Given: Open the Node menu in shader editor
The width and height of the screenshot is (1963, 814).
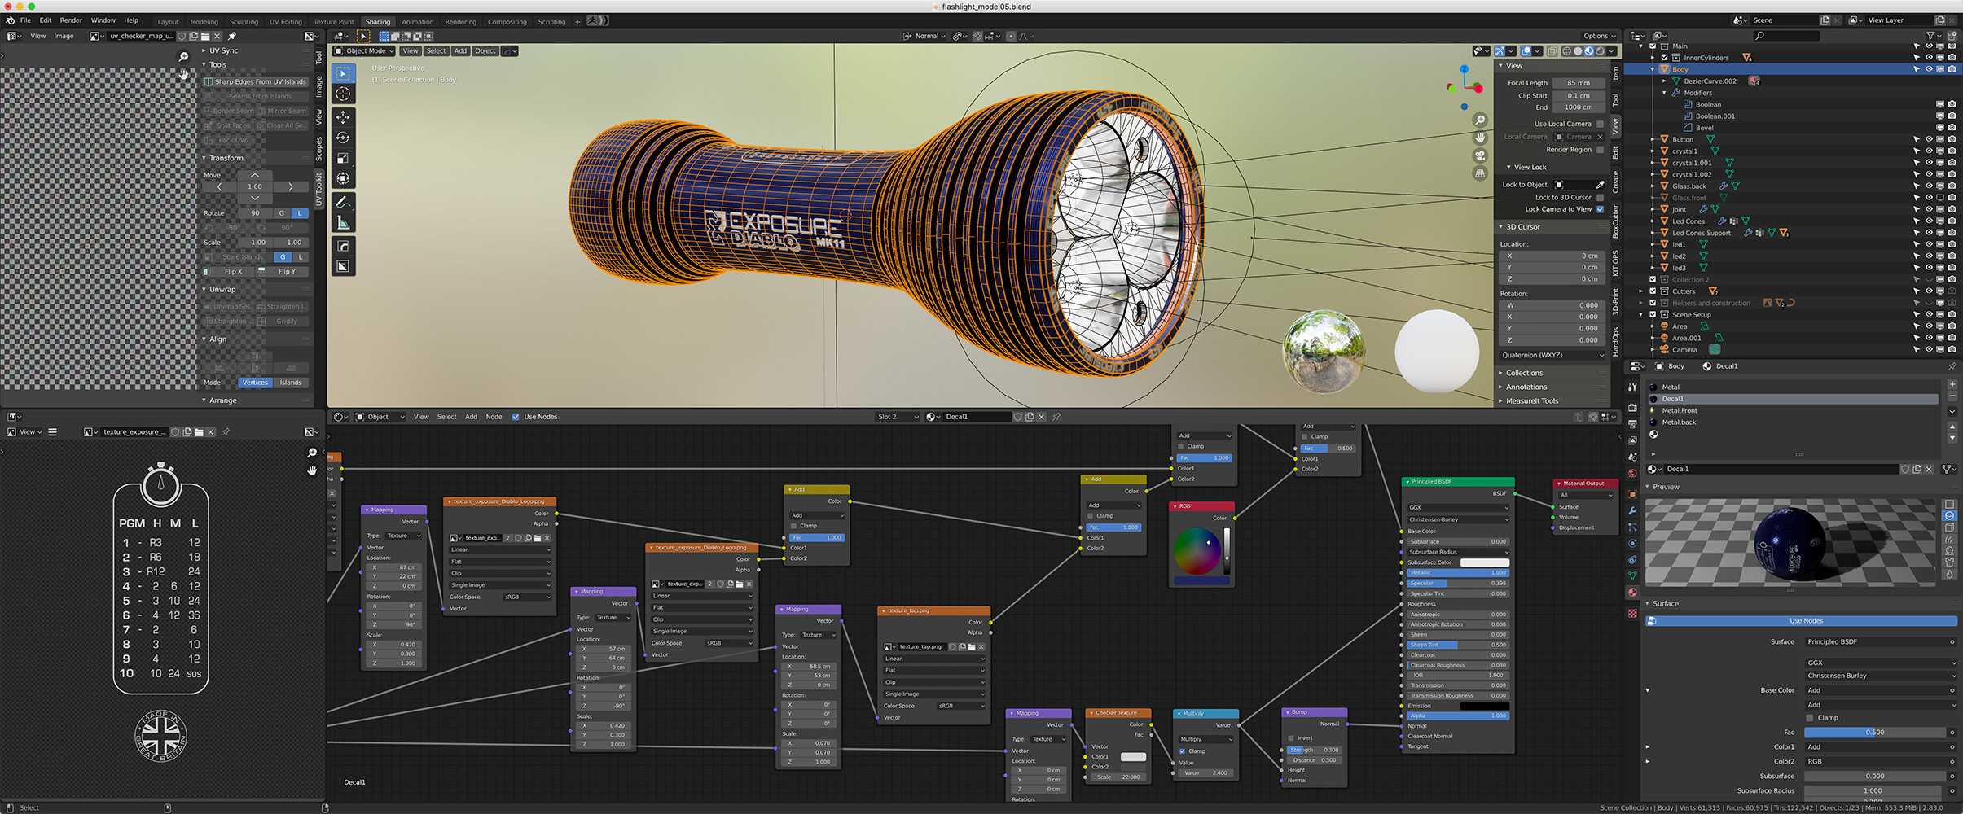Looking at the screenshot, I should [494, 417].
